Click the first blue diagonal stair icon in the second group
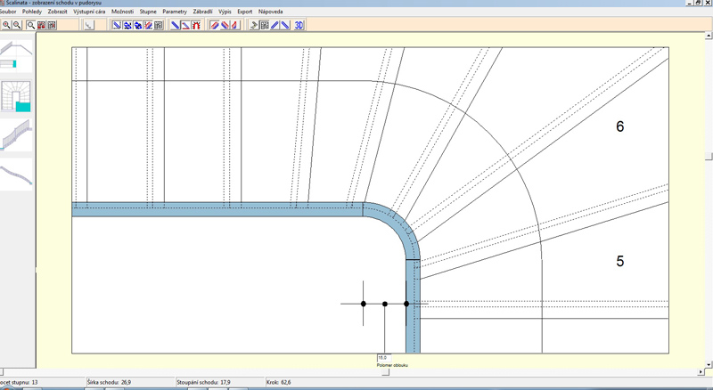This screenshot has height=390, width=713. [117, 25]
